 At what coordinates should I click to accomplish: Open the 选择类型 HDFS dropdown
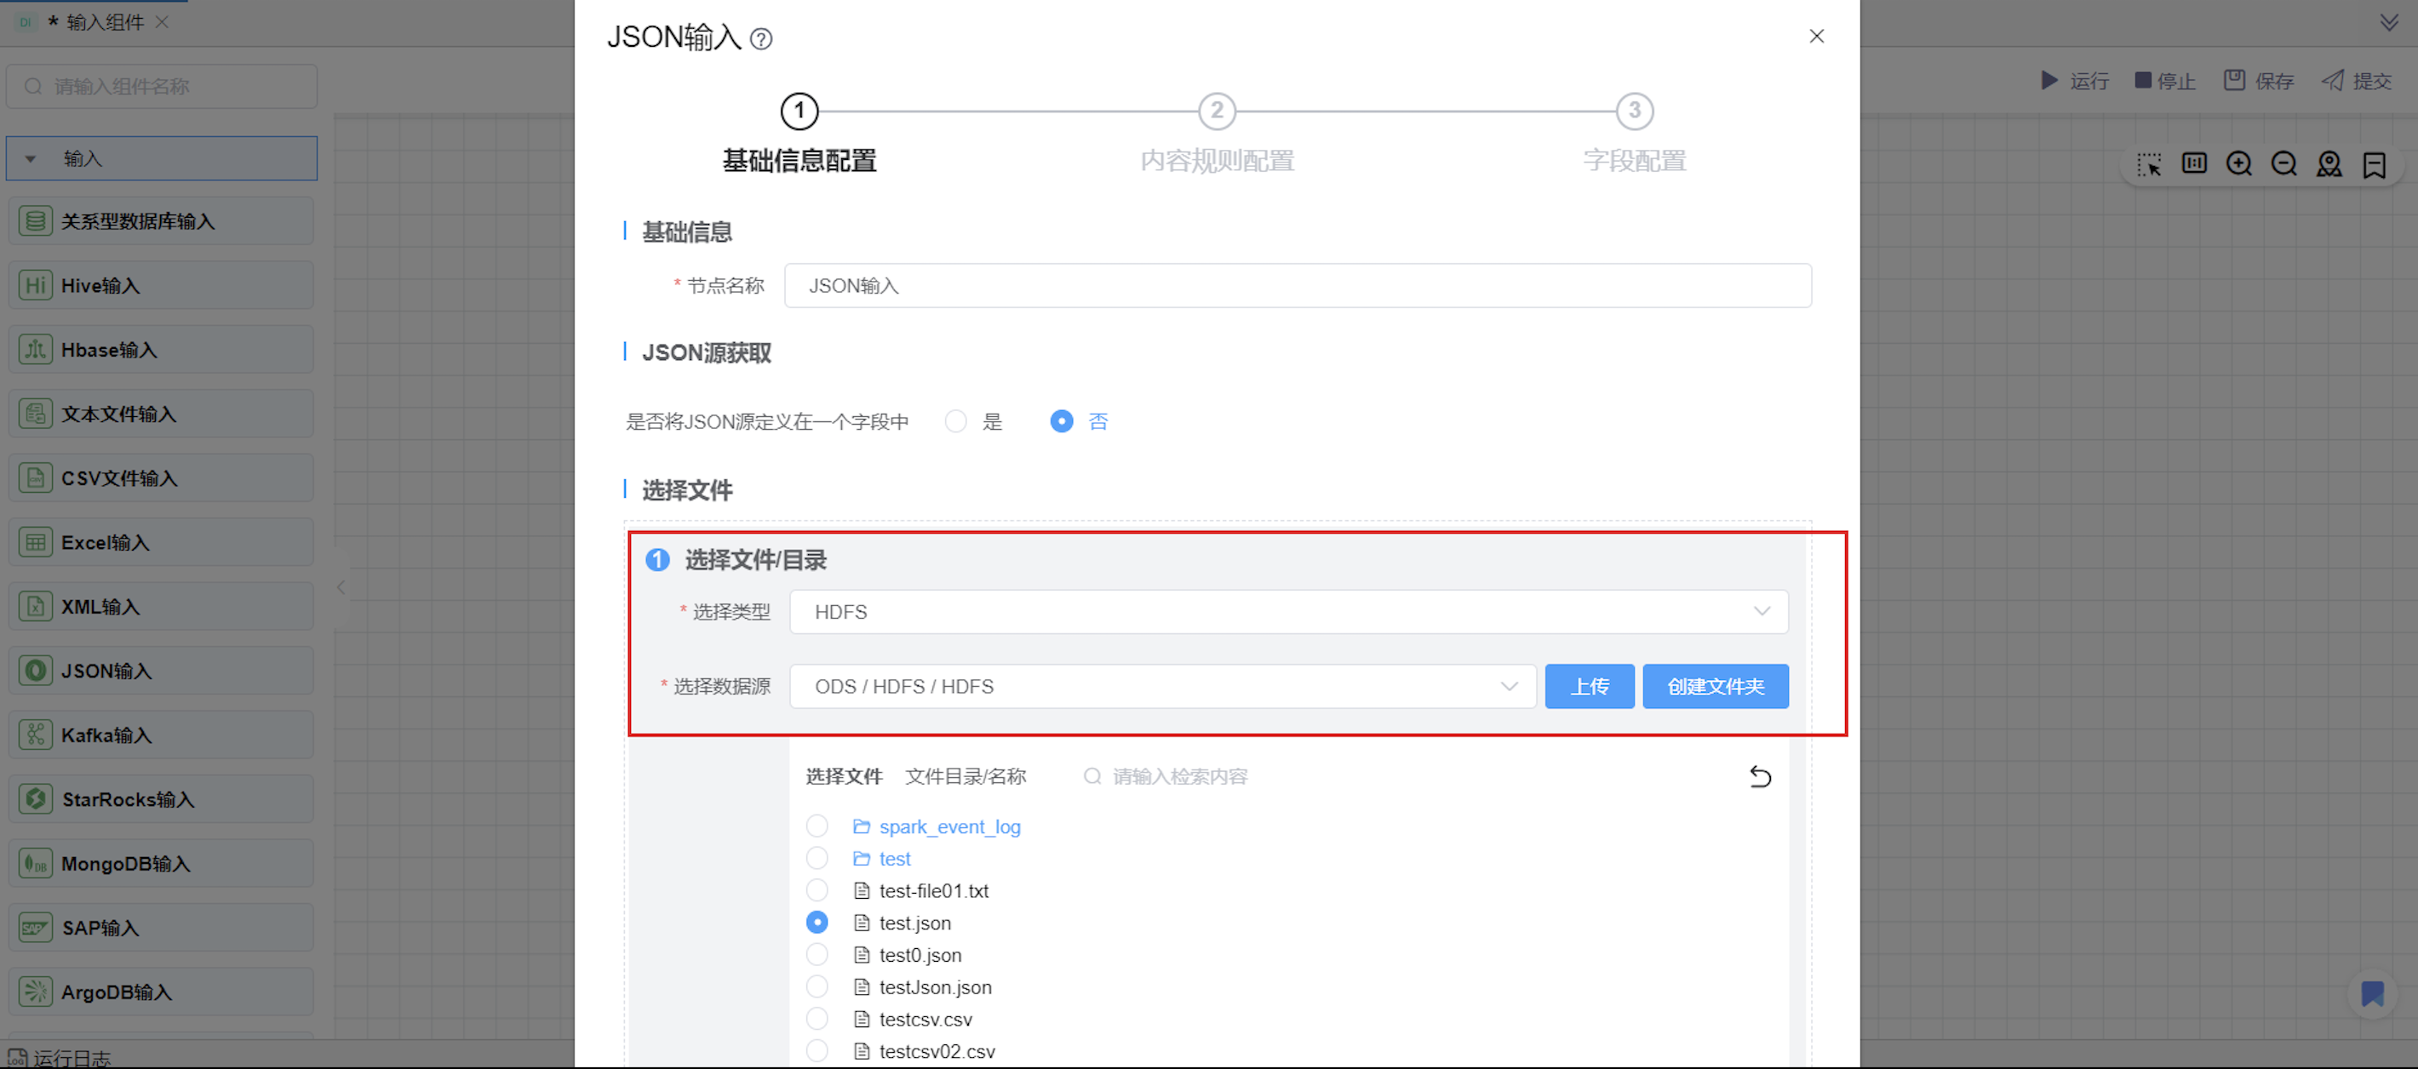coord(1288,612)
